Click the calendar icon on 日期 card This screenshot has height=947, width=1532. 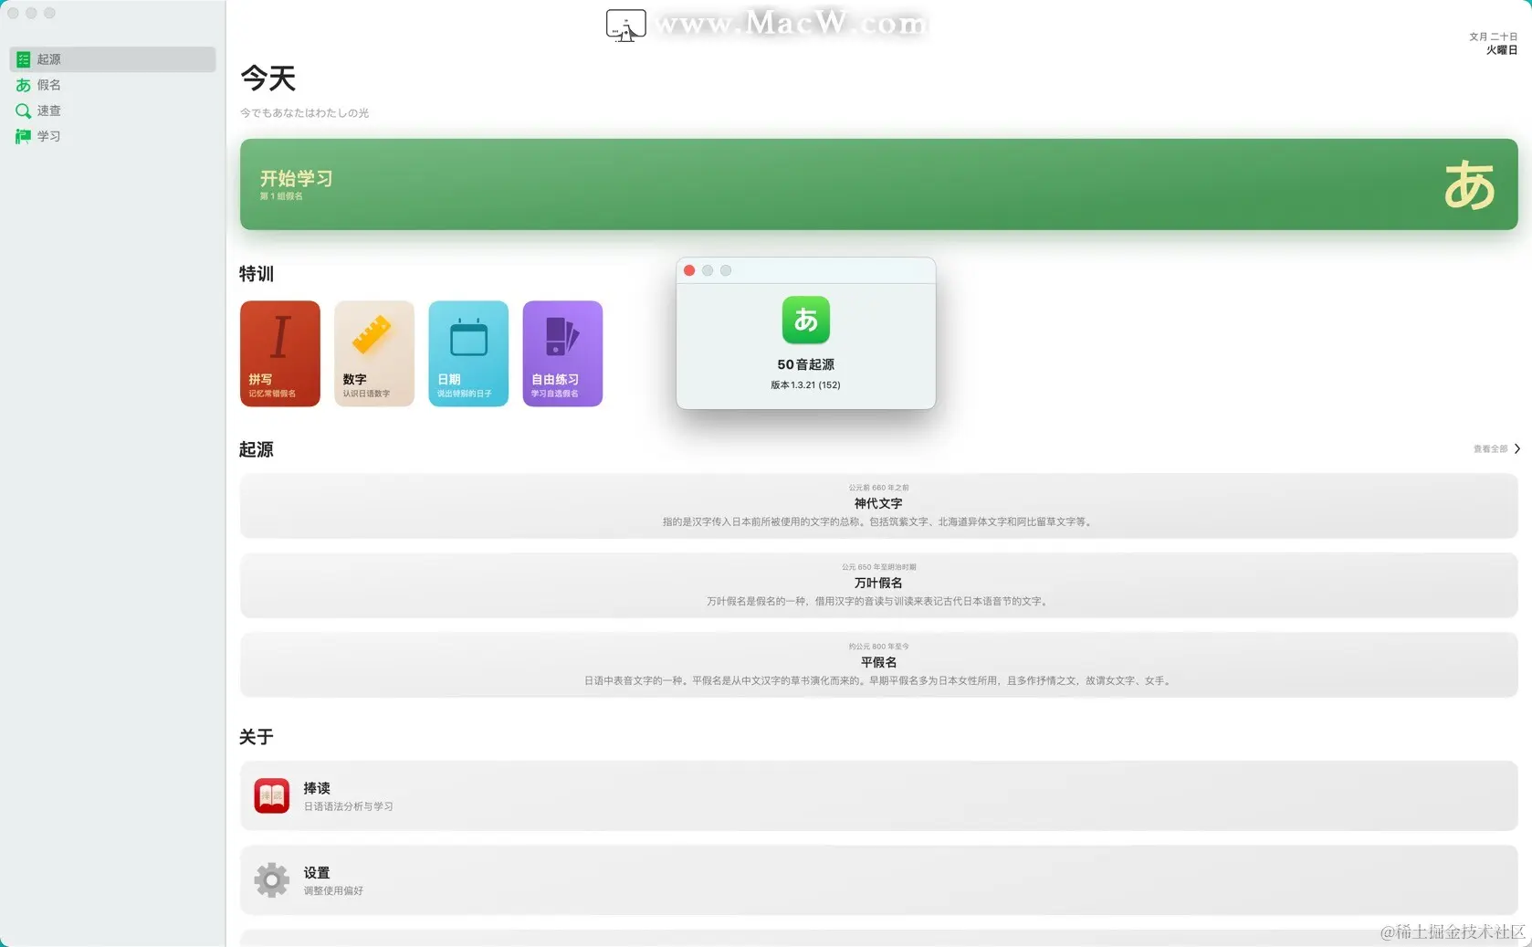click(x=468, y=338)
